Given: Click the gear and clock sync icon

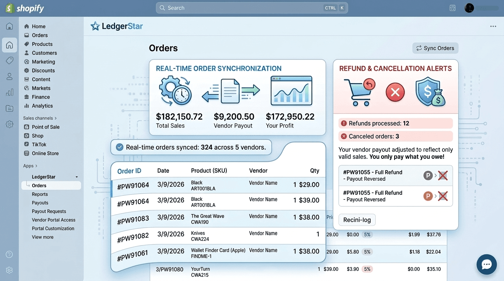Looking at the screenshot, I should pos(175,91).
